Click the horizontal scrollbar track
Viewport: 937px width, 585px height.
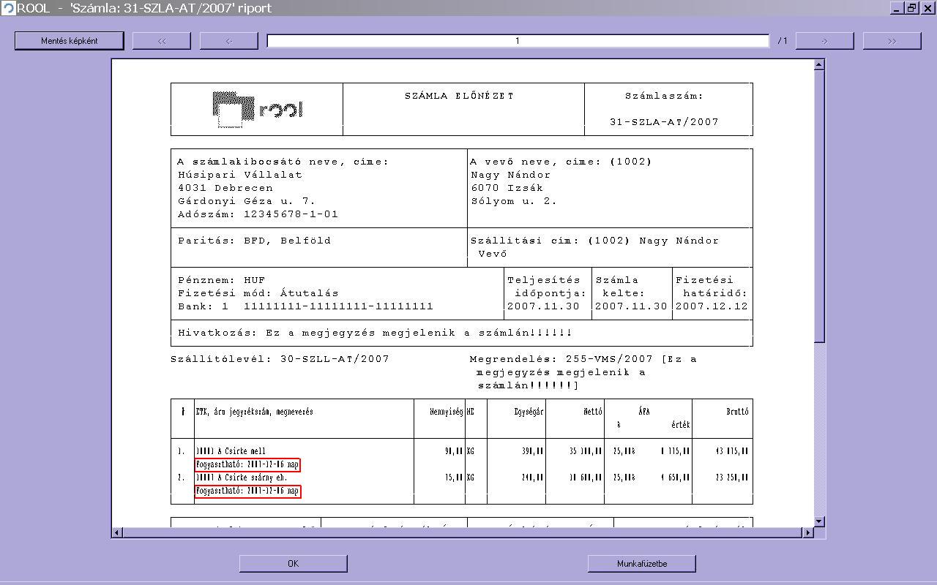(x=463, y=532)
